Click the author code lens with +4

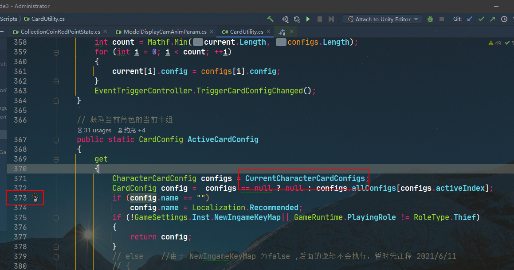pyautogui.click(x=131, y=130)
